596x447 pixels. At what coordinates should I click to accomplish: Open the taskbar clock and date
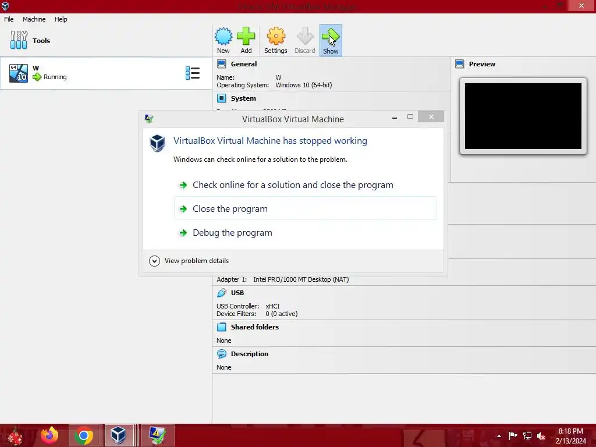(x=570, y=436)
